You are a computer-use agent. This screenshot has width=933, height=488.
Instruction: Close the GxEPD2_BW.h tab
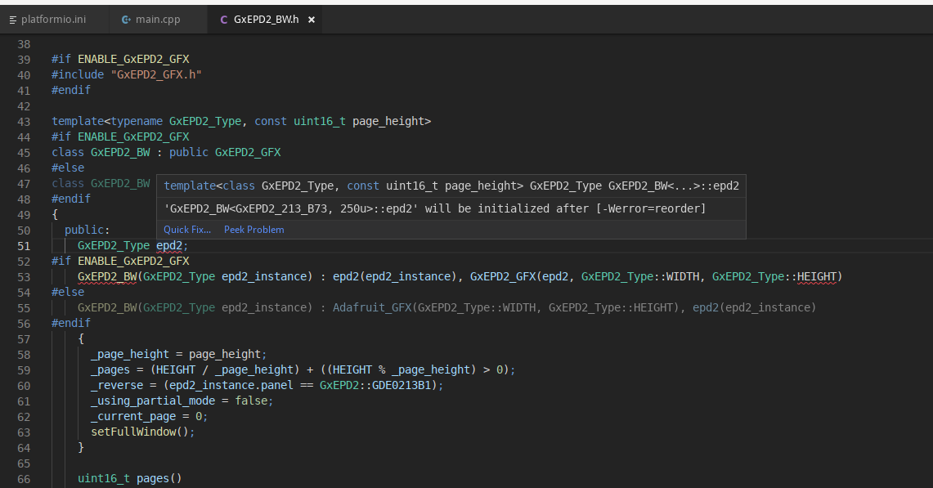[312, 19]
